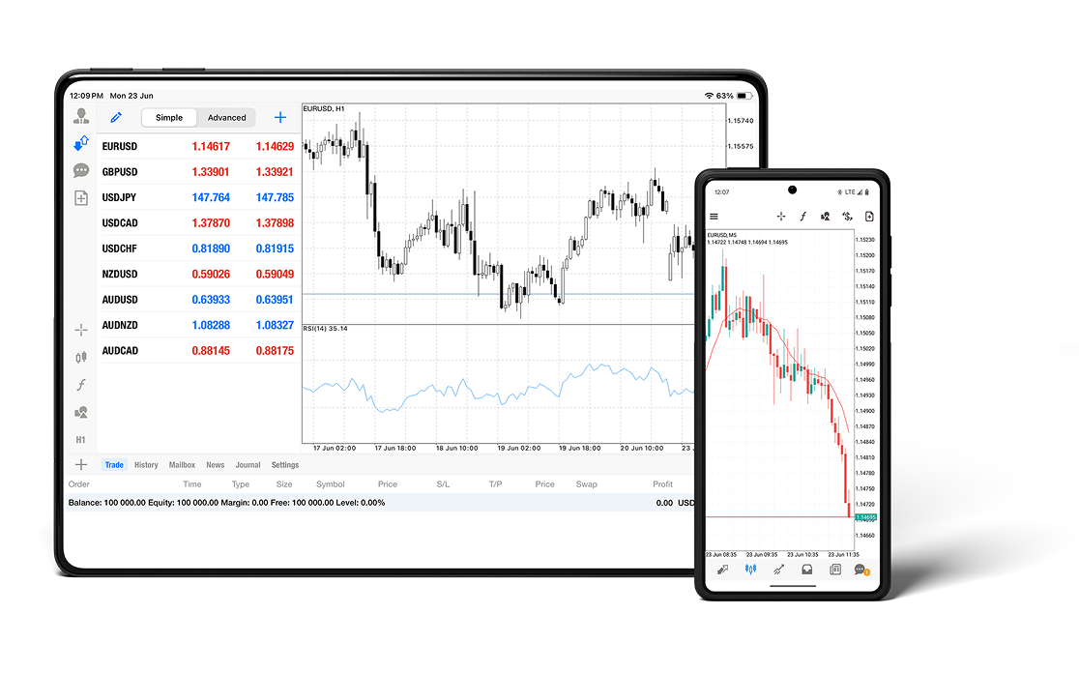Select the candlestick chart type icon on tablet
The image size is (1079, 673).
tap(81, 358)
